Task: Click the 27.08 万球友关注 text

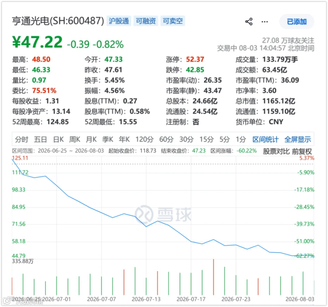Action: point(288,41)
